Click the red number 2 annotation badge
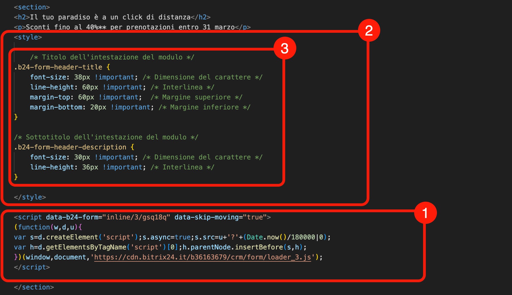The image size is (512, 295). coord(369,30)
